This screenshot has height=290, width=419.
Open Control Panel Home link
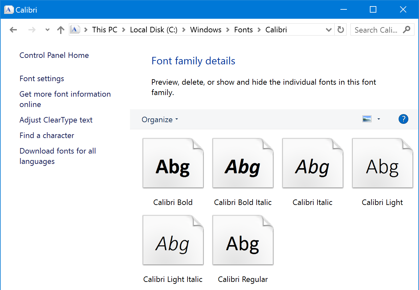[x=54, y=55]
